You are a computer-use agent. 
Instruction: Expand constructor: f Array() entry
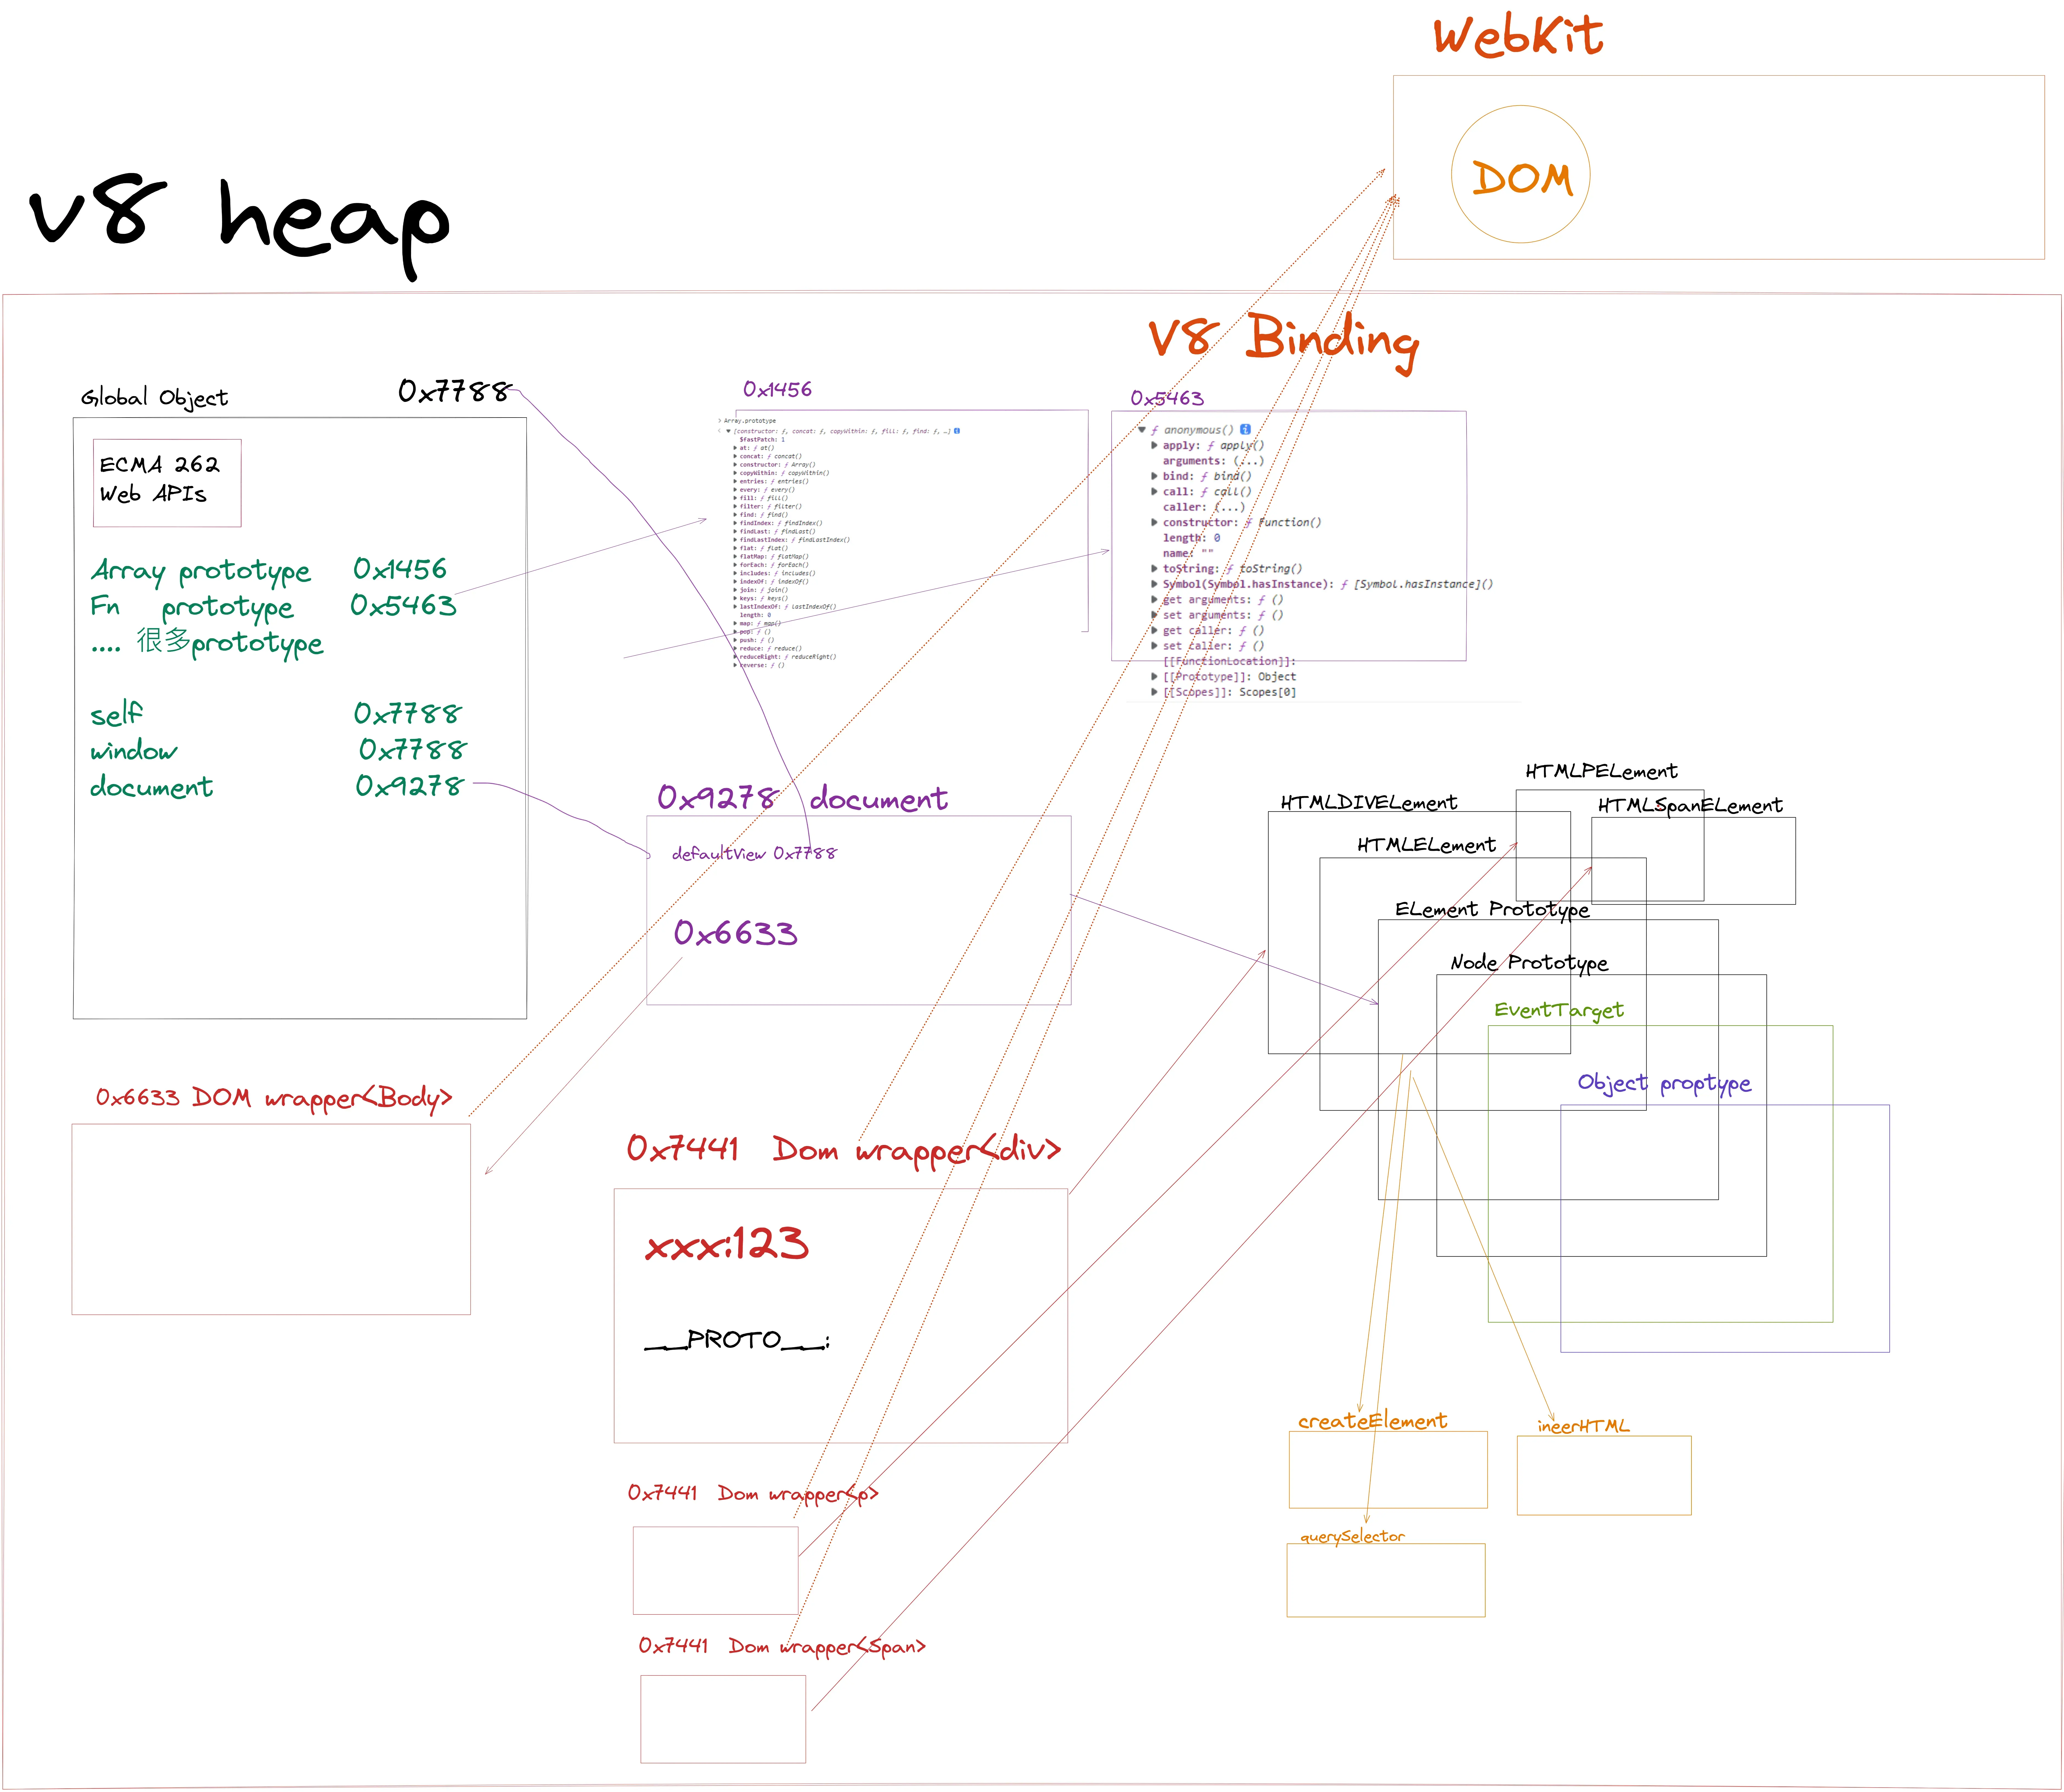[735, 465]
